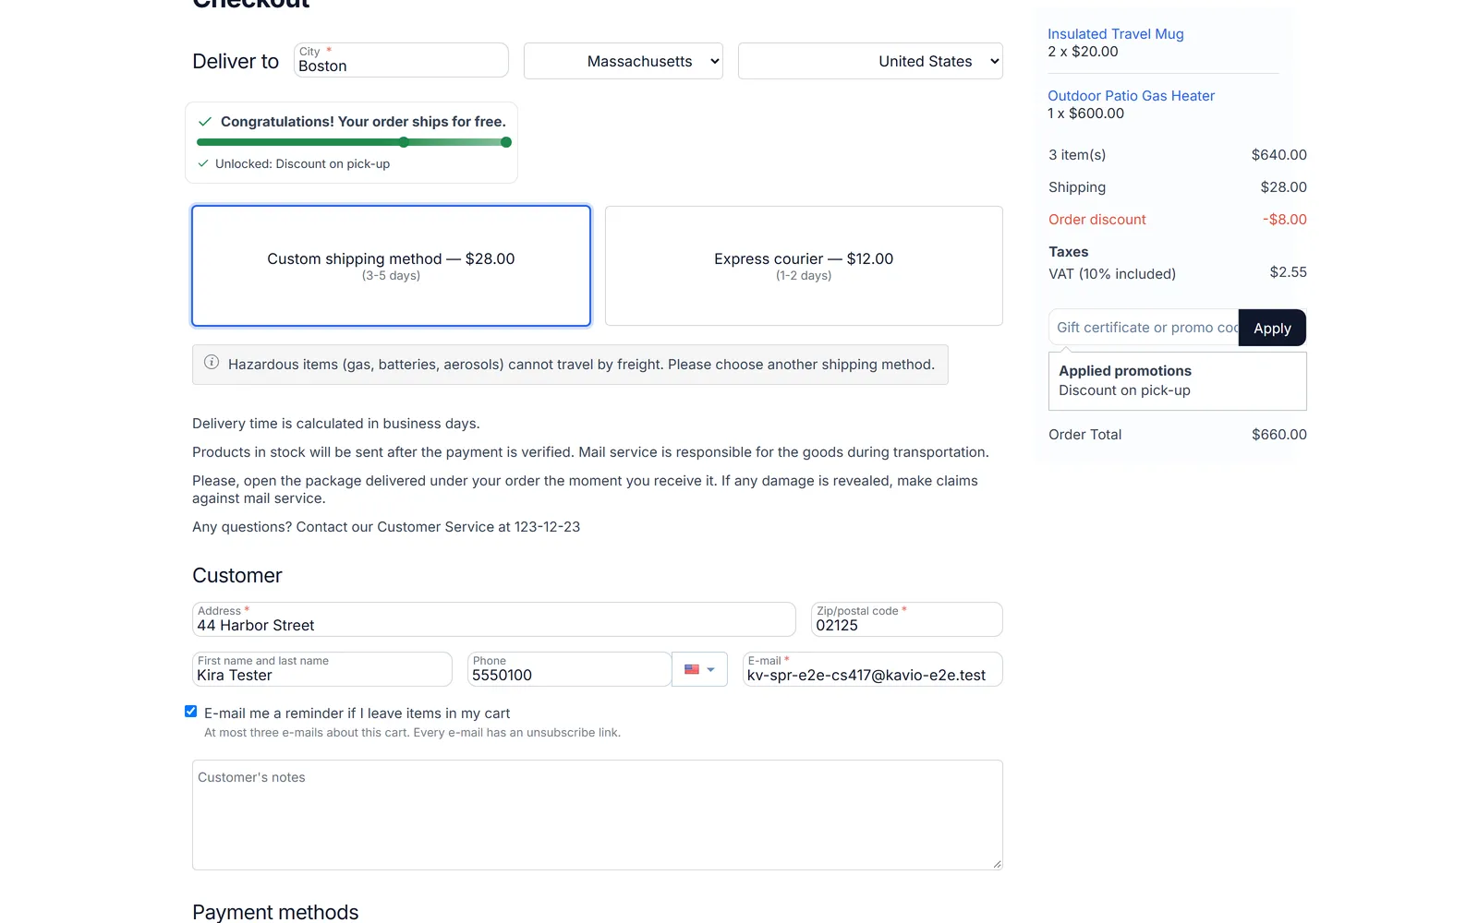
Task: Click the 3 item(s) summary row
Action: coord(1177,155)
